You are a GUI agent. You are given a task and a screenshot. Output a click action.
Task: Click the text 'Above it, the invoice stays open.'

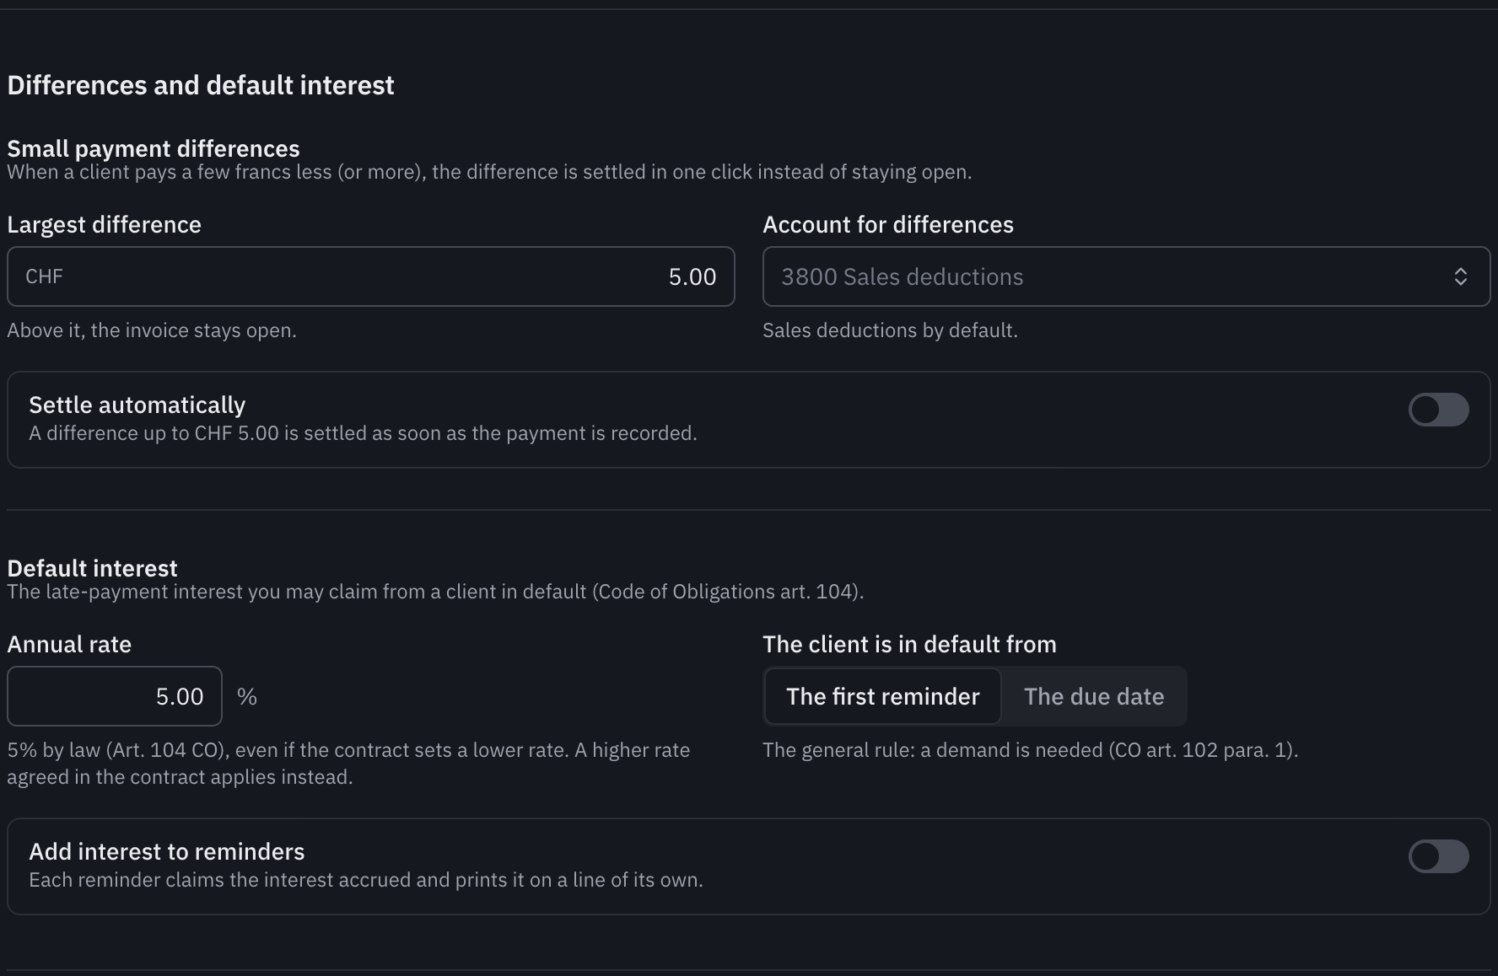click(152, 330)
